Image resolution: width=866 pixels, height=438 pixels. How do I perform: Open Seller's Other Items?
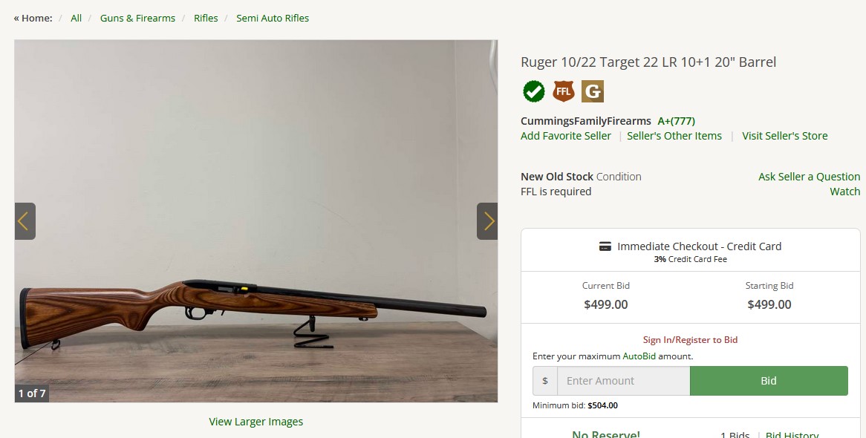674,136
